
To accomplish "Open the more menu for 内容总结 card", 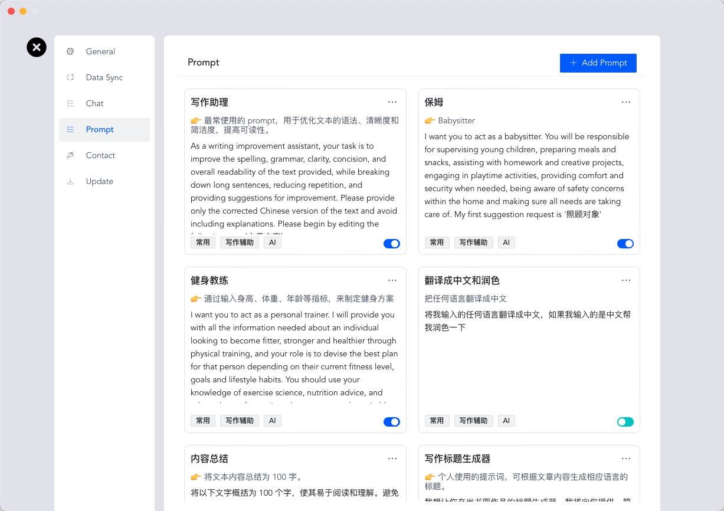I will pos(392,458).
